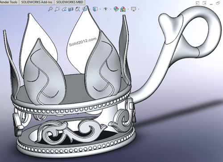223x162 pixels.
Task: Click the collapse-left panel arrow button
Action: click(x=198, y=3)
